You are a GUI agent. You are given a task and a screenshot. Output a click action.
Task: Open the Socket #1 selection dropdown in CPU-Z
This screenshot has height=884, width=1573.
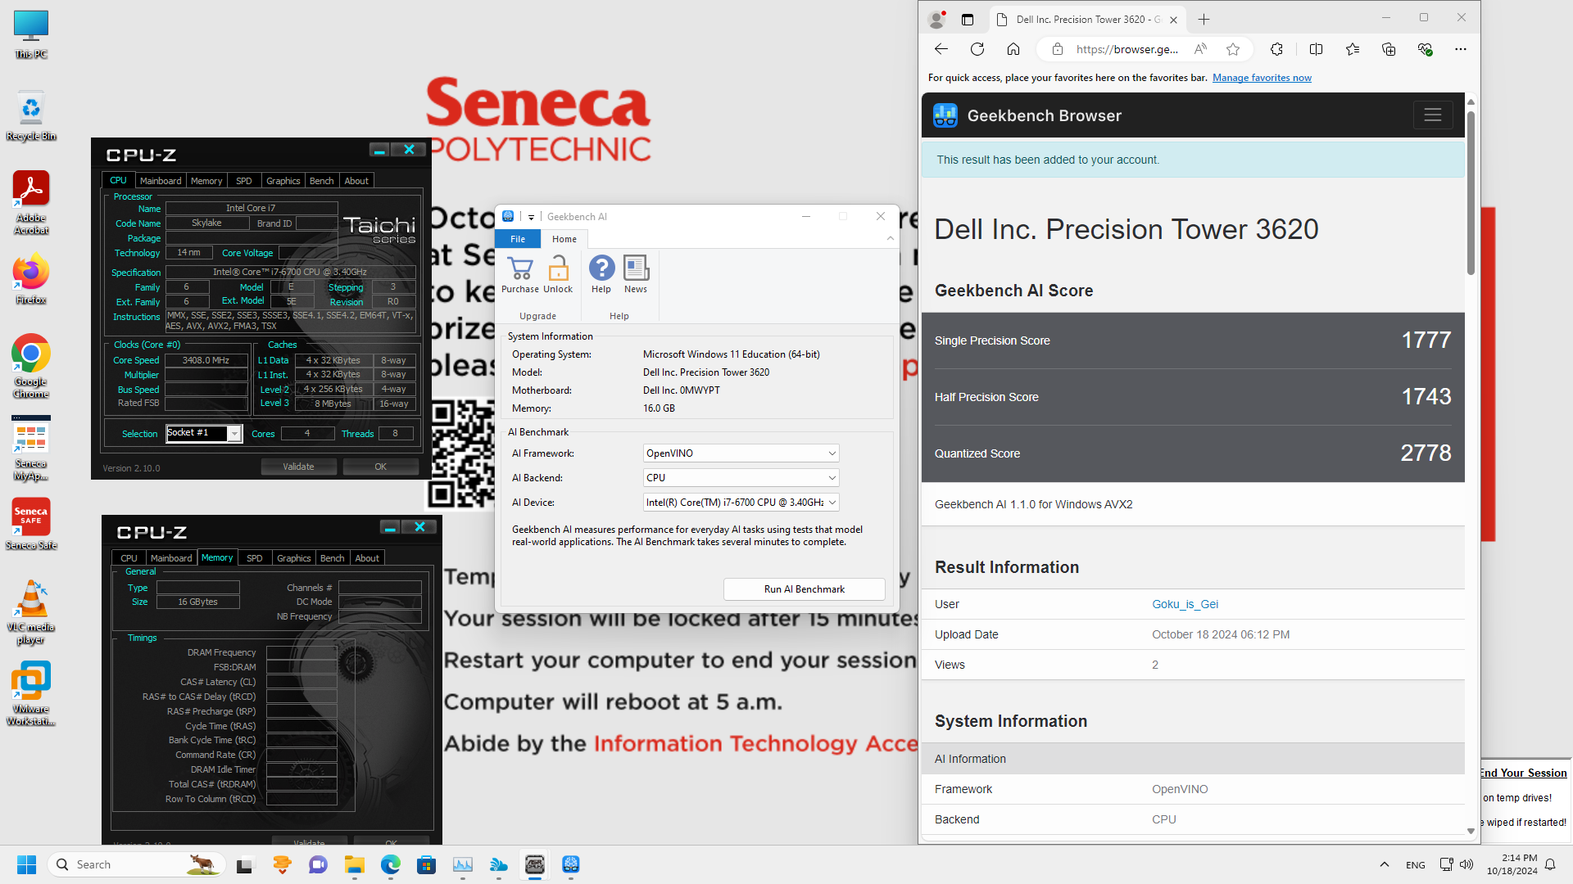pyautogui.click(x=234, y=434)
